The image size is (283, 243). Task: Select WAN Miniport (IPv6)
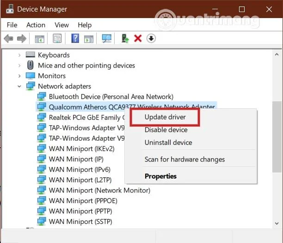click(x=80, y=169)
